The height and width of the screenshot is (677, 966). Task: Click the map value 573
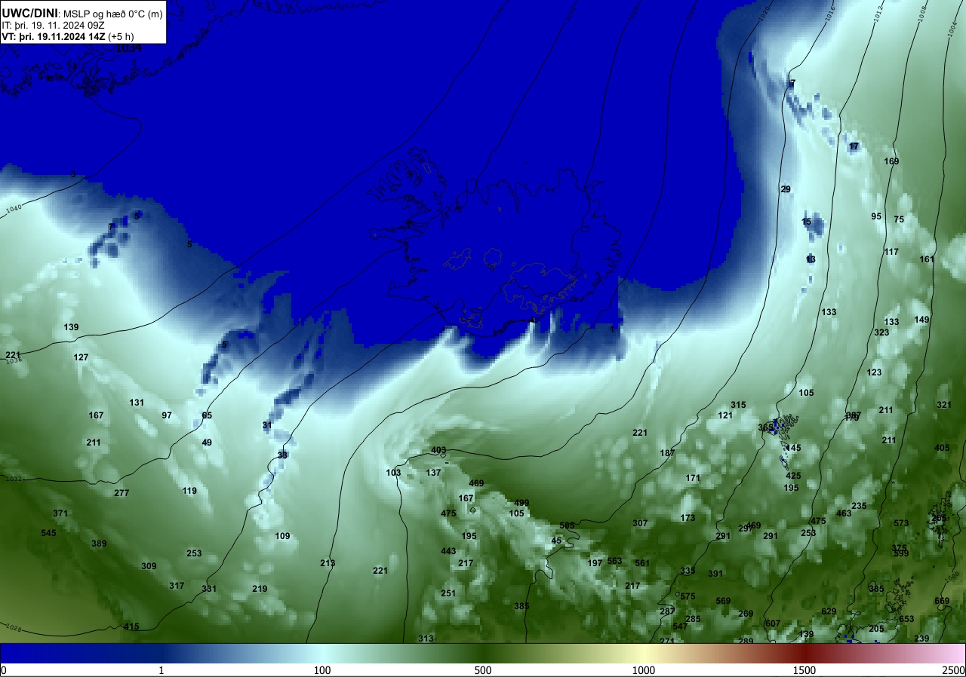[x=901, y=523]
